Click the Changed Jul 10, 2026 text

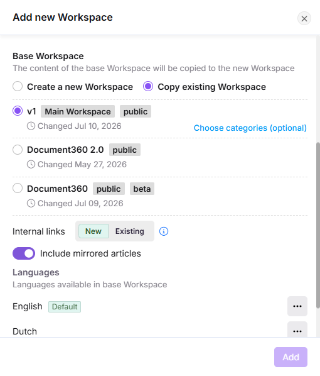[80, 126]
